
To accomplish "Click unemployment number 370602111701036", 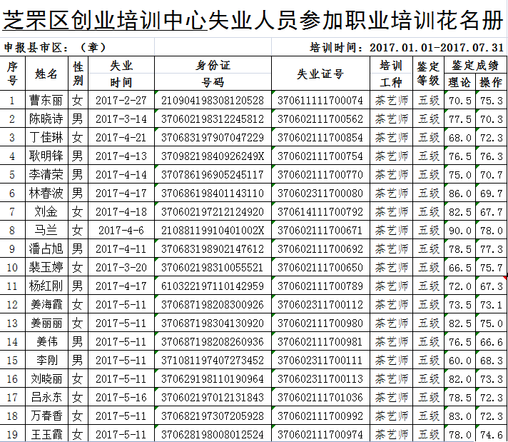I will [x=320, y=397].
